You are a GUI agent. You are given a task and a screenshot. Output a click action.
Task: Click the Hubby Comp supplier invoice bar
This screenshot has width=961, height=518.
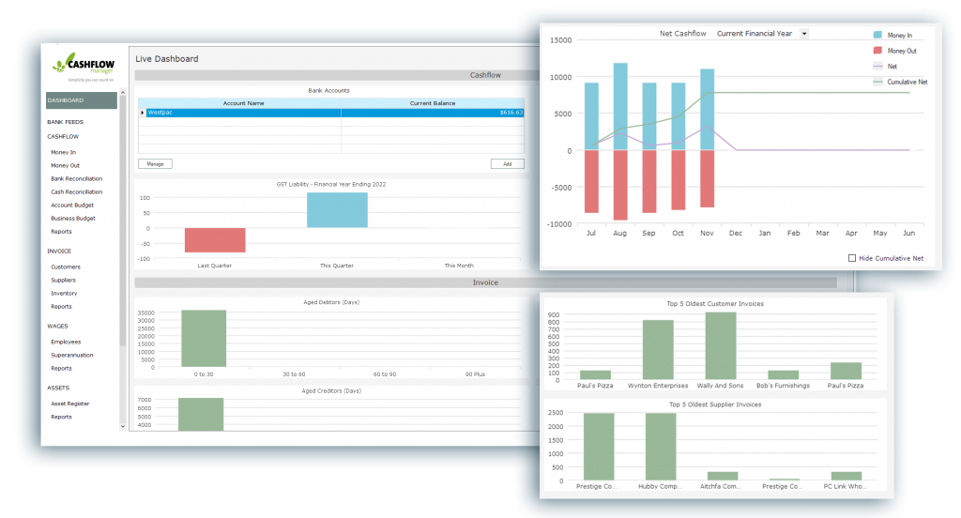[x=661, y=447]
